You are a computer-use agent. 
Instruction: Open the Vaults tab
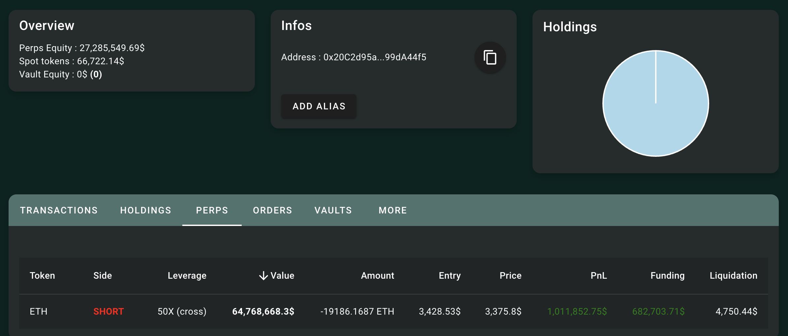pyautogui.click(x=333, y=210)
